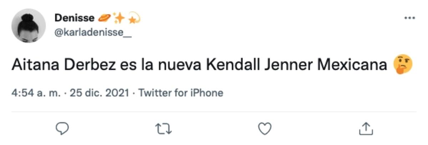
Task: Click the date 25 dic. 2021
Action: (99, 93)
